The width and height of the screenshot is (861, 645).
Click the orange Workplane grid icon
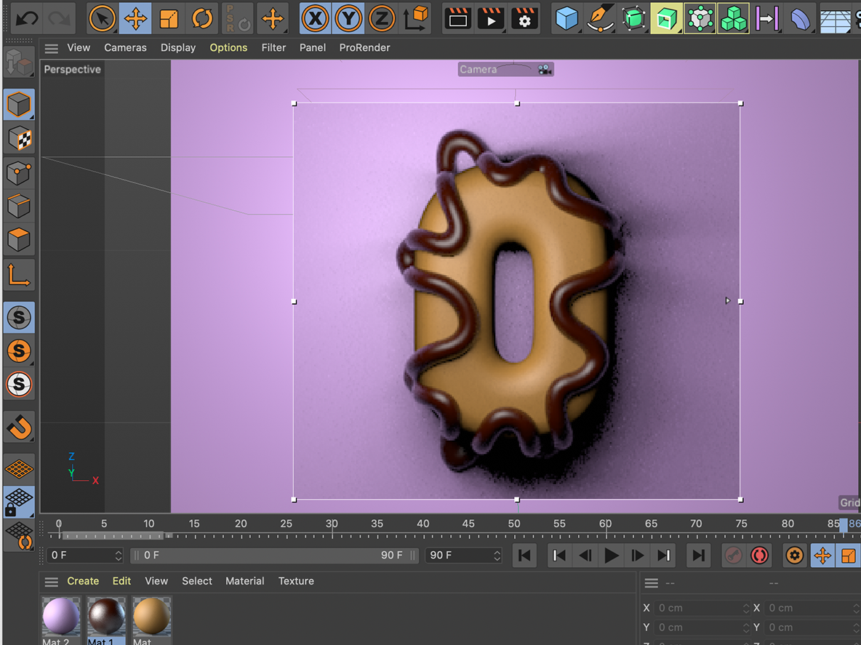tap(19, 469)
